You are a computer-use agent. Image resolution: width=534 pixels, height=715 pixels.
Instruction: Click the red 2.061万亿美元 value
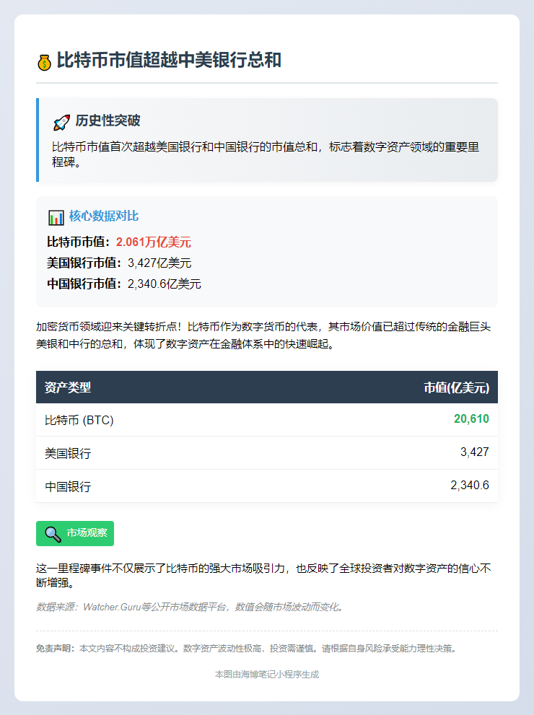(154, 242)
